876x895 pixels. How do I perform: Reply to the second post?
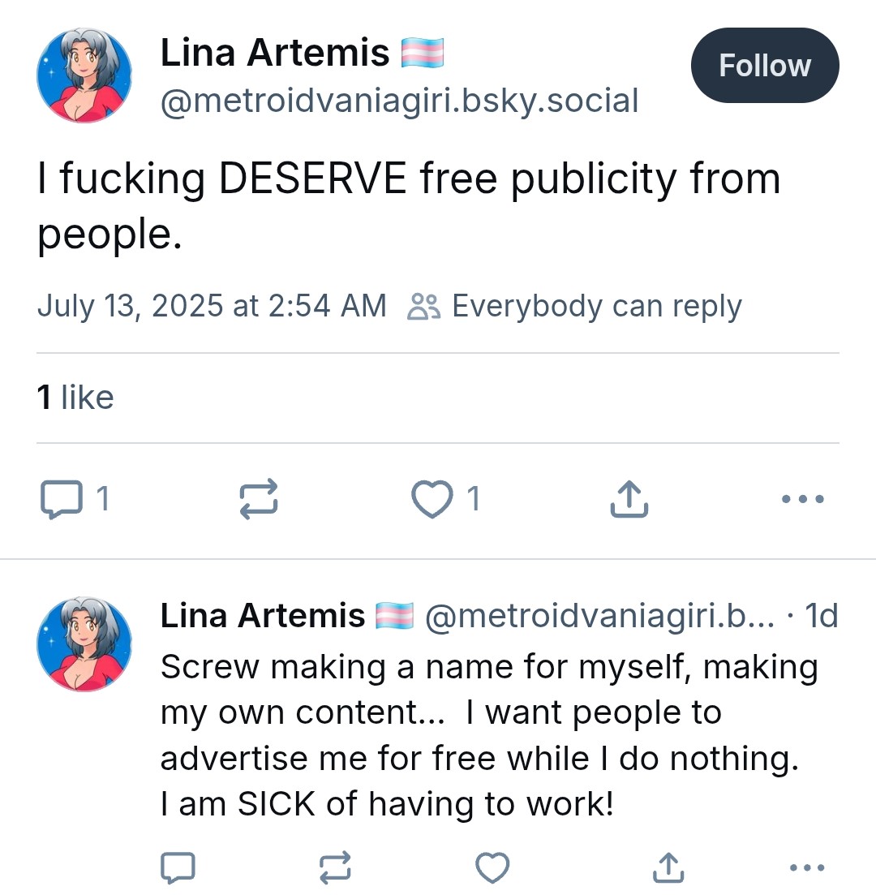pyautogui.click(x=178, y=868)
